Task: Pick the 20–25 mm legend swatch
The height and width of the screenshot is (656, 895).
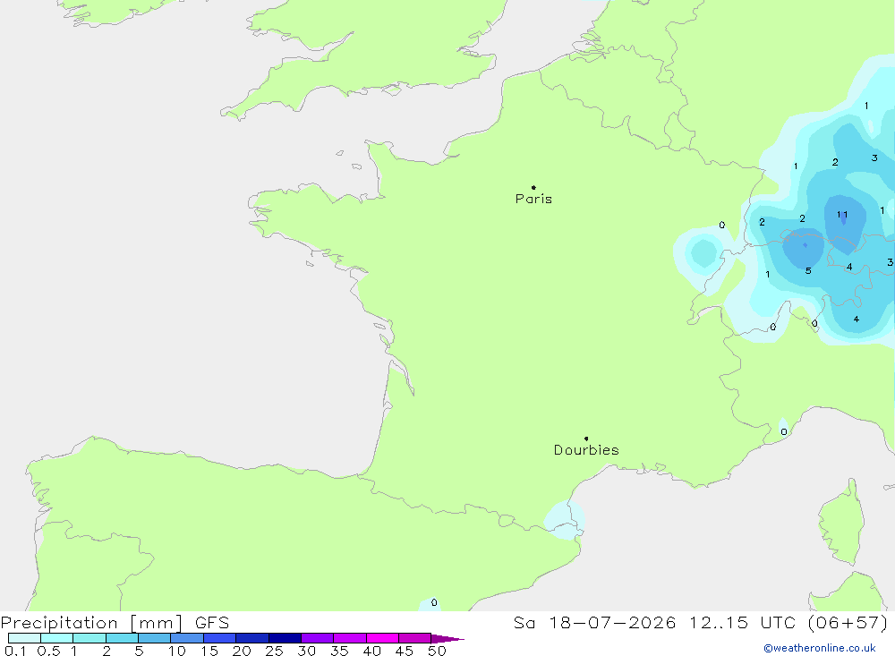Action: click(252, 638)
